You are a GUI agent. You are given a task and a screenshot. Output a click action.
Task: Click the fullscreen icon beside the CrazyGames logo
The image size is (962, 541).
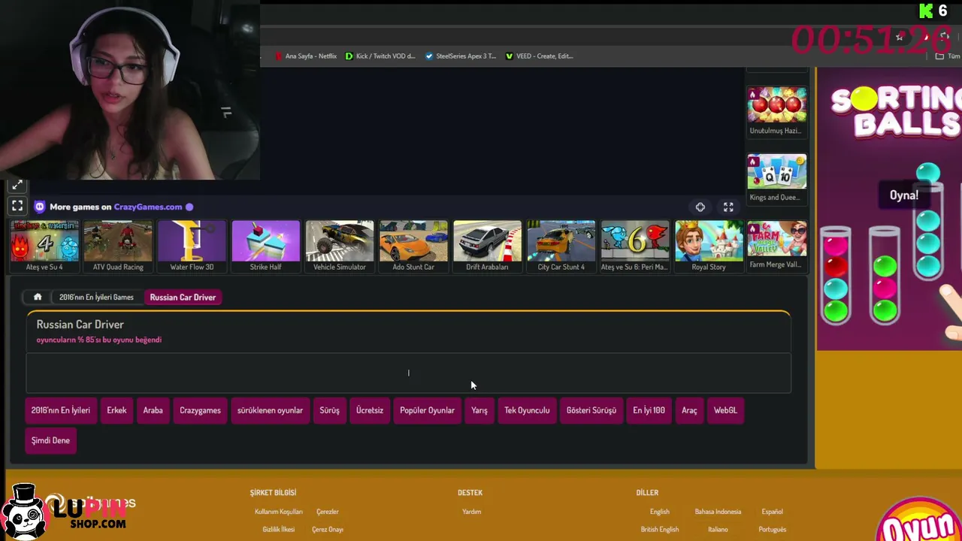coord(17,206)
